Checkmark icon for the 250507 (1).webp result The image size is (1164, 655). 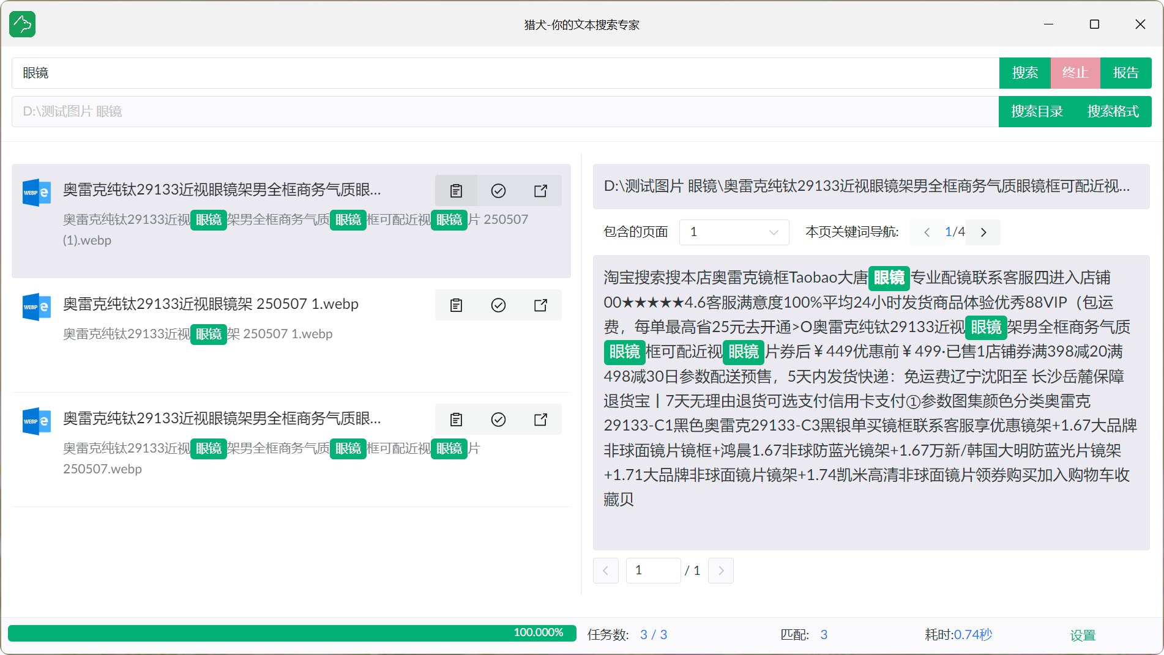[x=498, y=191]
